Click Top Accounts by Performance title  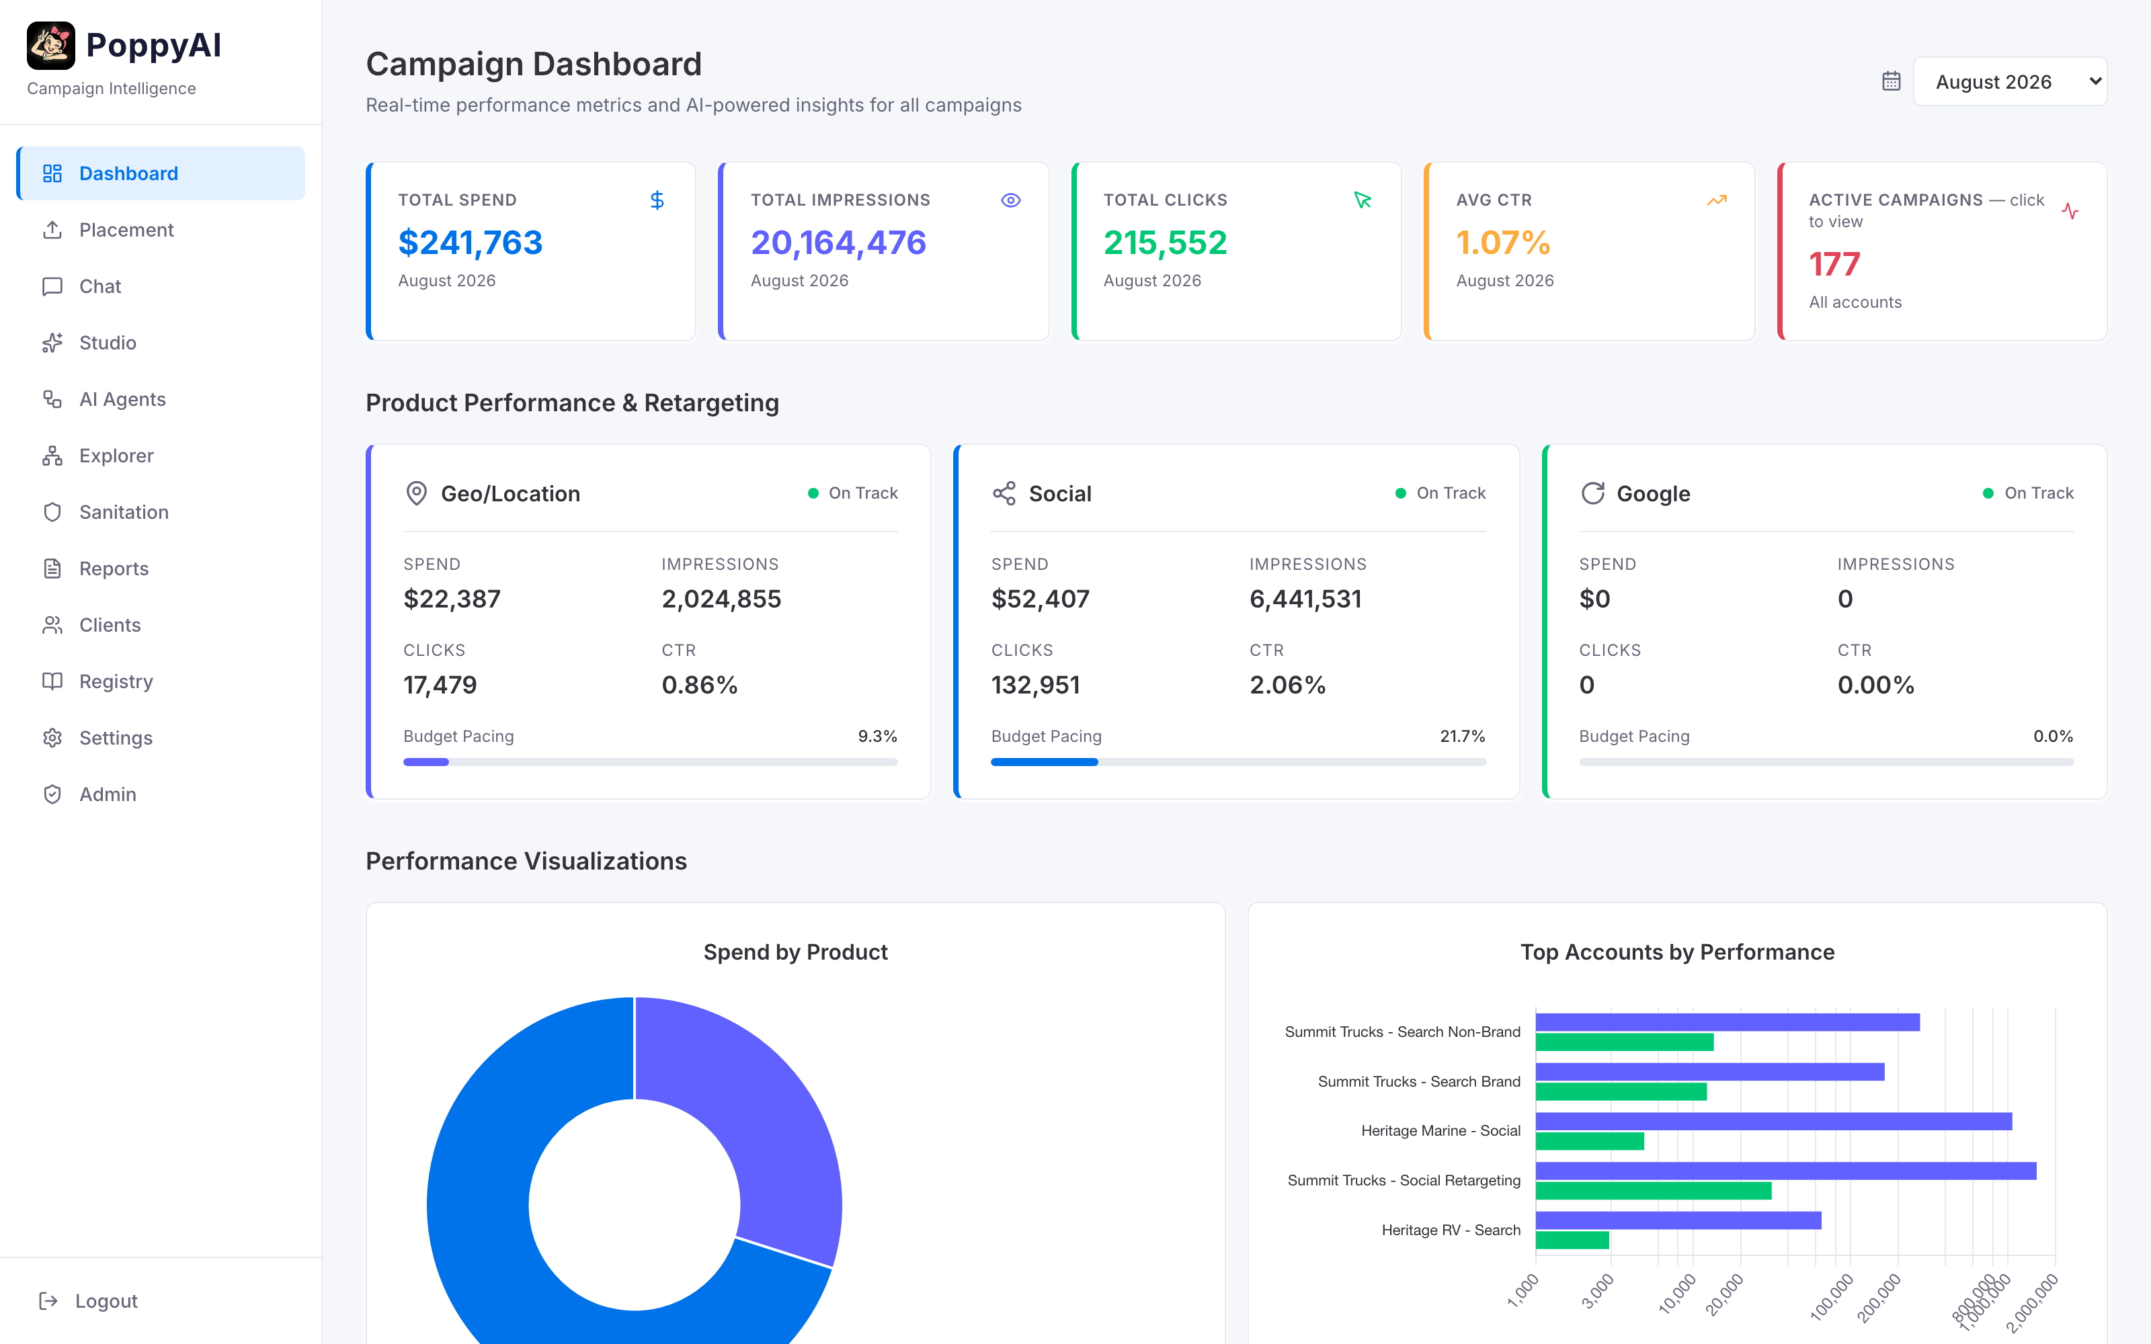(x=1677, y=952)
